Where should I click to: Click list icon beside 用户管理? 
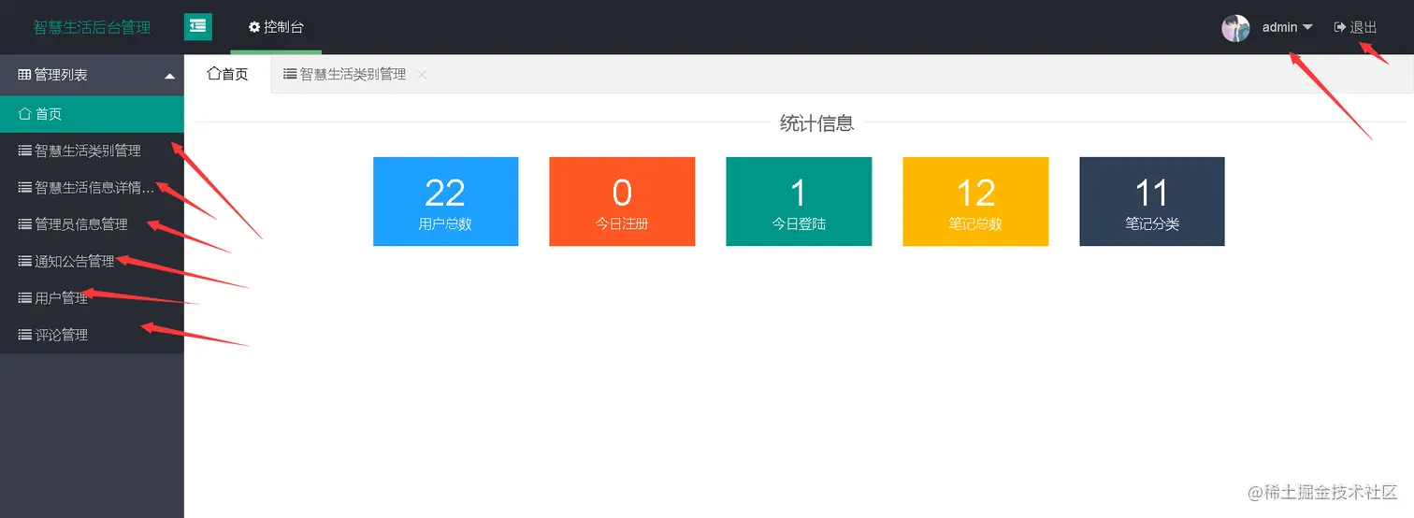coord(25,297)
